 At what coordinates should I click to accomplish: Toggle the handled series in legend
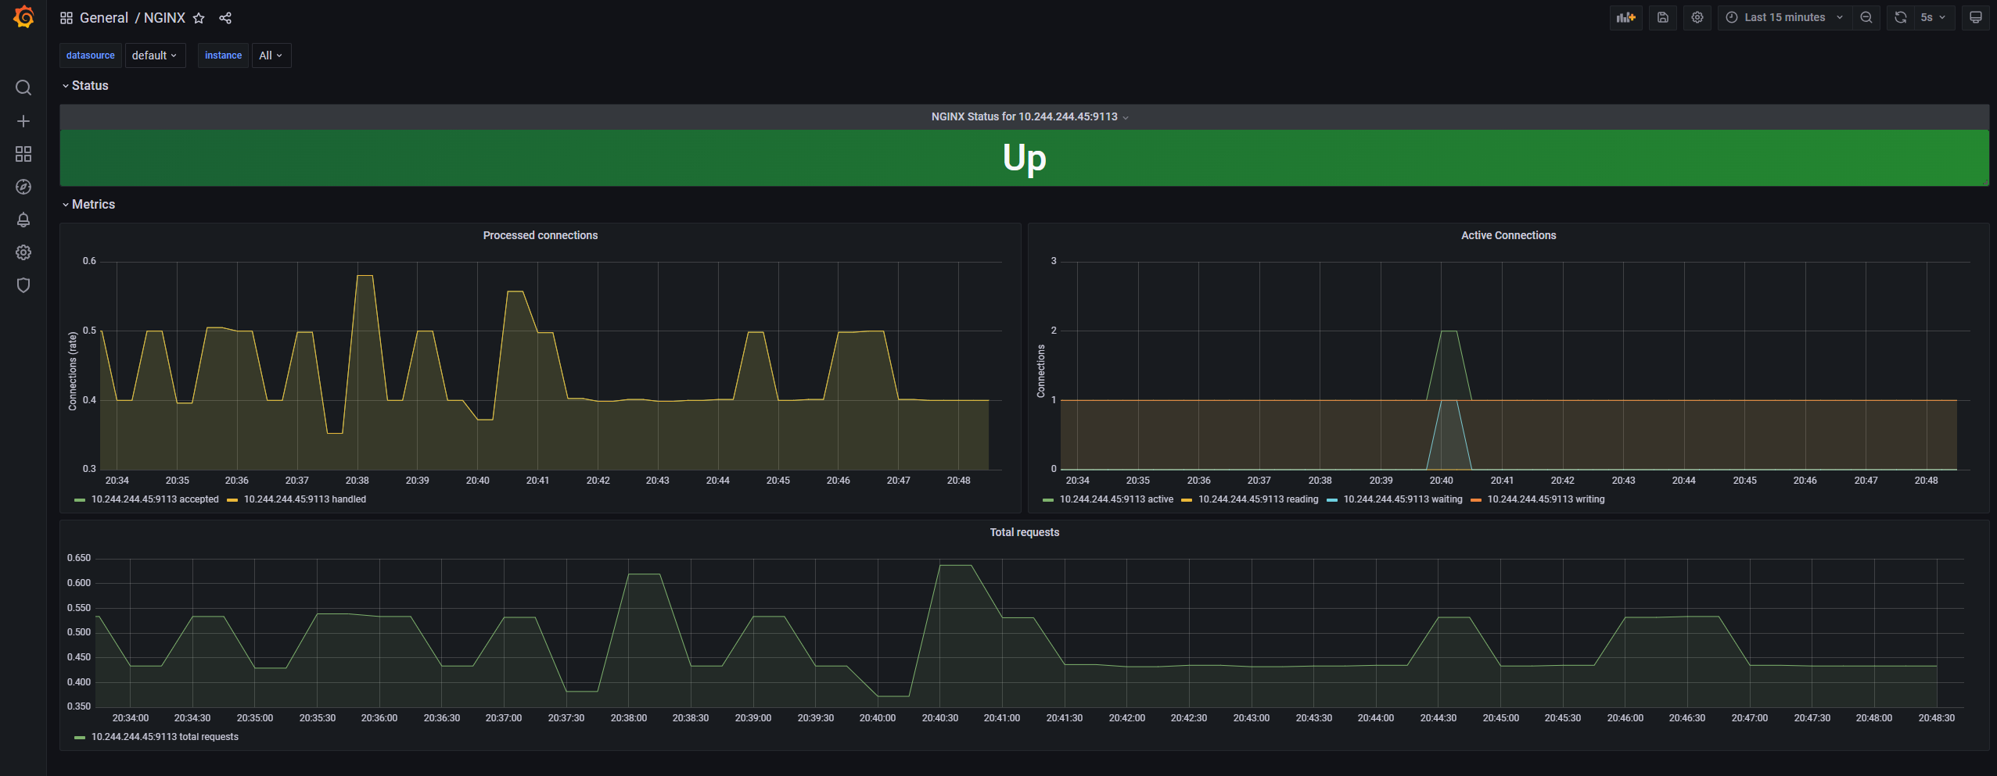coord(305,499)
